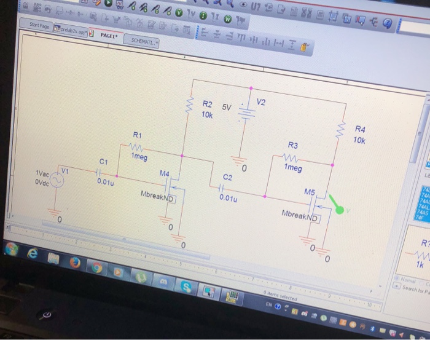The height and width of the screenshot is (340, 430).
Task: Click the Align Center horizontally icon
Action: tap(217, 34)
